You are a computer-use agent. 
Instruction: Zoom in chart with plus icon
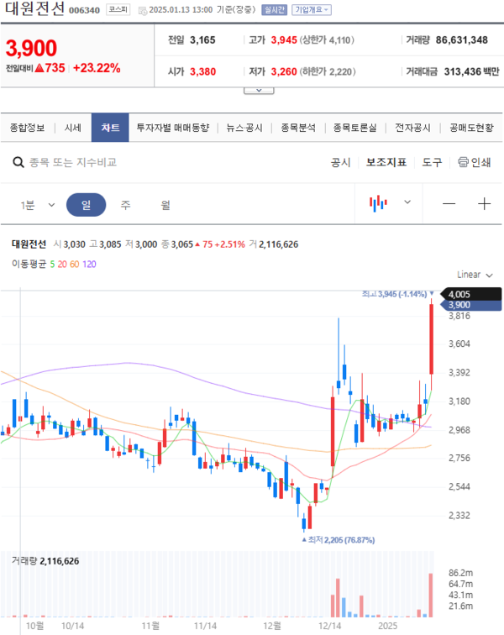[484, 204]
